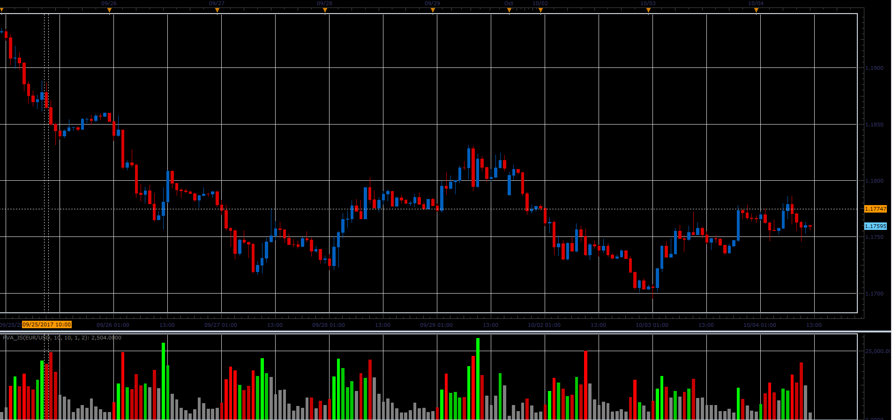This screenshot has width=892, height=420.
Task: Click the 10/04 01:00 time axis label
Action: pos(760,325)
